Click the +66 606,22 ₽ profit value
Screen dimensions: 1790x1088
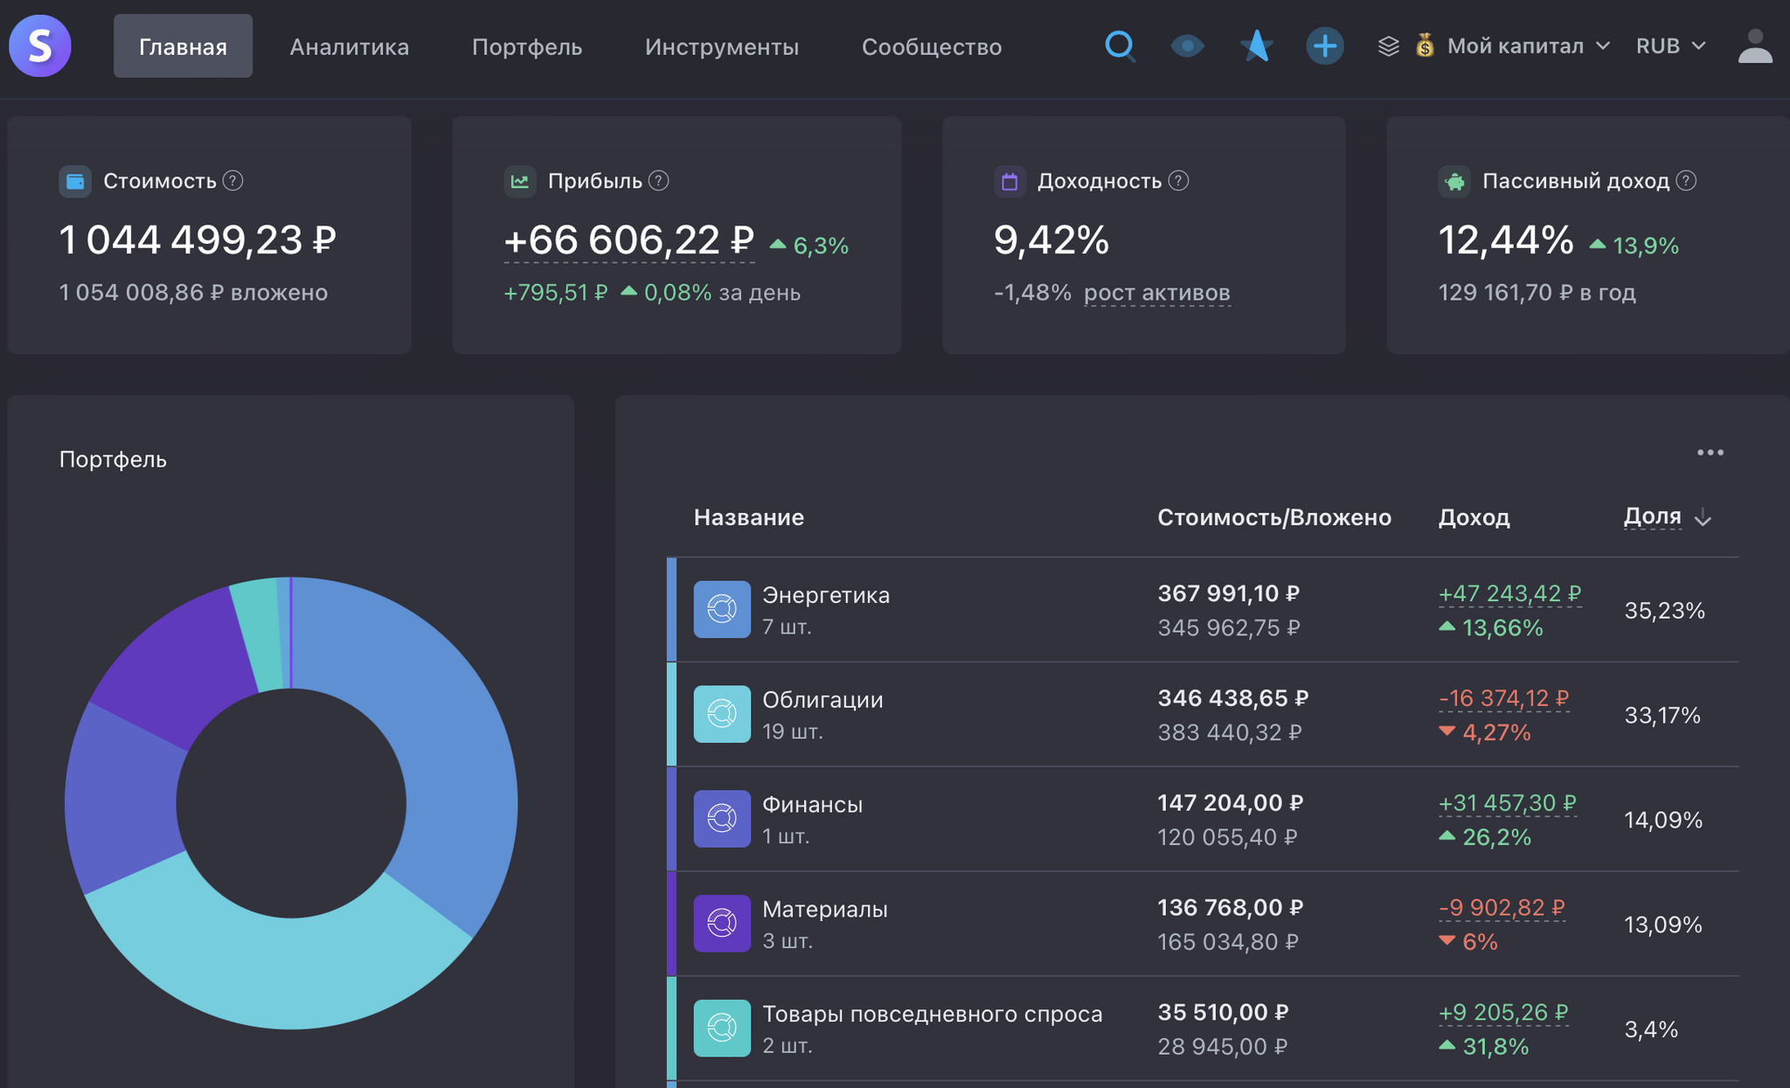click(x=629, y=240)
